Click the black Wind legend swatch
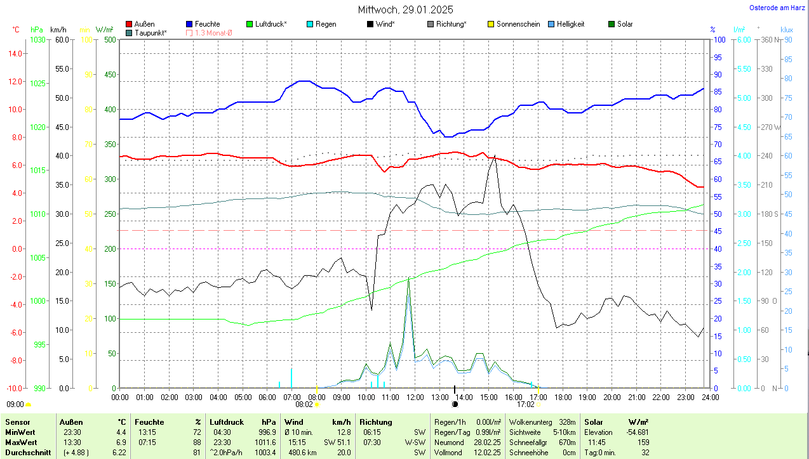This screenshot has width=809, height=459. pyautogui.click(x=370, y=24)
